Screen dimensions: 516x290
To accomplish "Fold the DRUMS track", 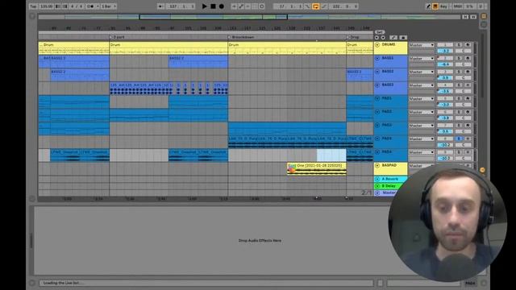I will [x=377, y=45].
